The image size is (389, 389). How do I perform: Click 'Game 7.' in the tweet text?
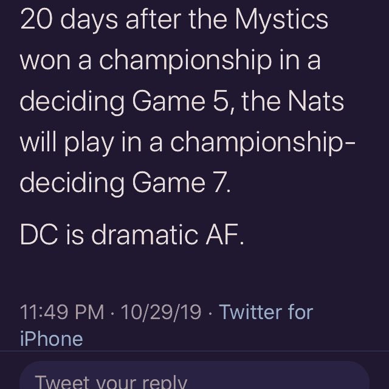pyautogui.click(x=188, y=182)
